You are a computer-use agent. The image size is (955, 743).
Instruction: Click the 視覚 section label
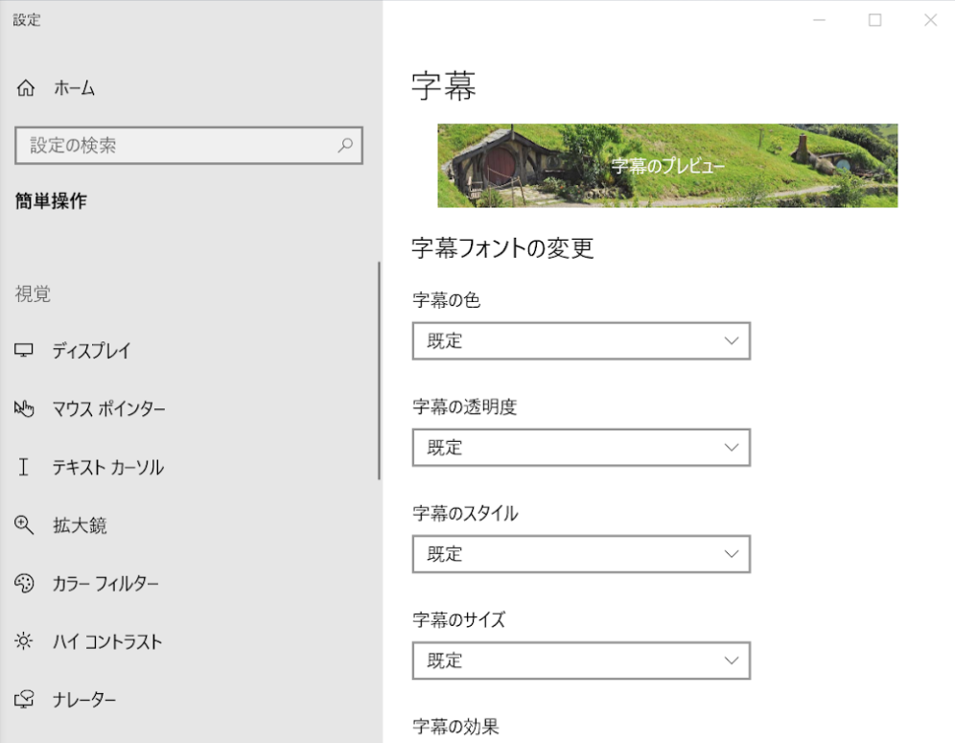(x=33, y=293)
